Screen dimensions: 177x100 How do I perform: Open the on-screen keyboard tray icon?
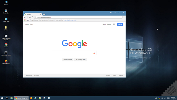(168, 98)
